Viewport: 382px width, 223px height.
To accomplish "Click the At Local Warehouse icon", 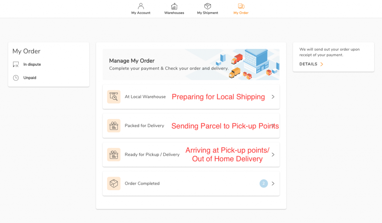I will (113, 97).
